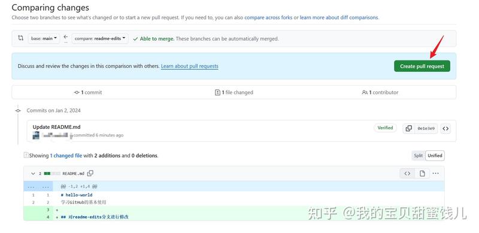
Task: Open the Update README.md commit title
Action: (x=56, y=127)
